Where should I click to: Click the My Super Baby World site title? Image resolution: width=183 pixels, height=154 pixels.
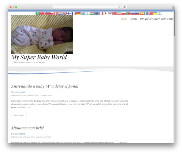(x=39, y=57)
